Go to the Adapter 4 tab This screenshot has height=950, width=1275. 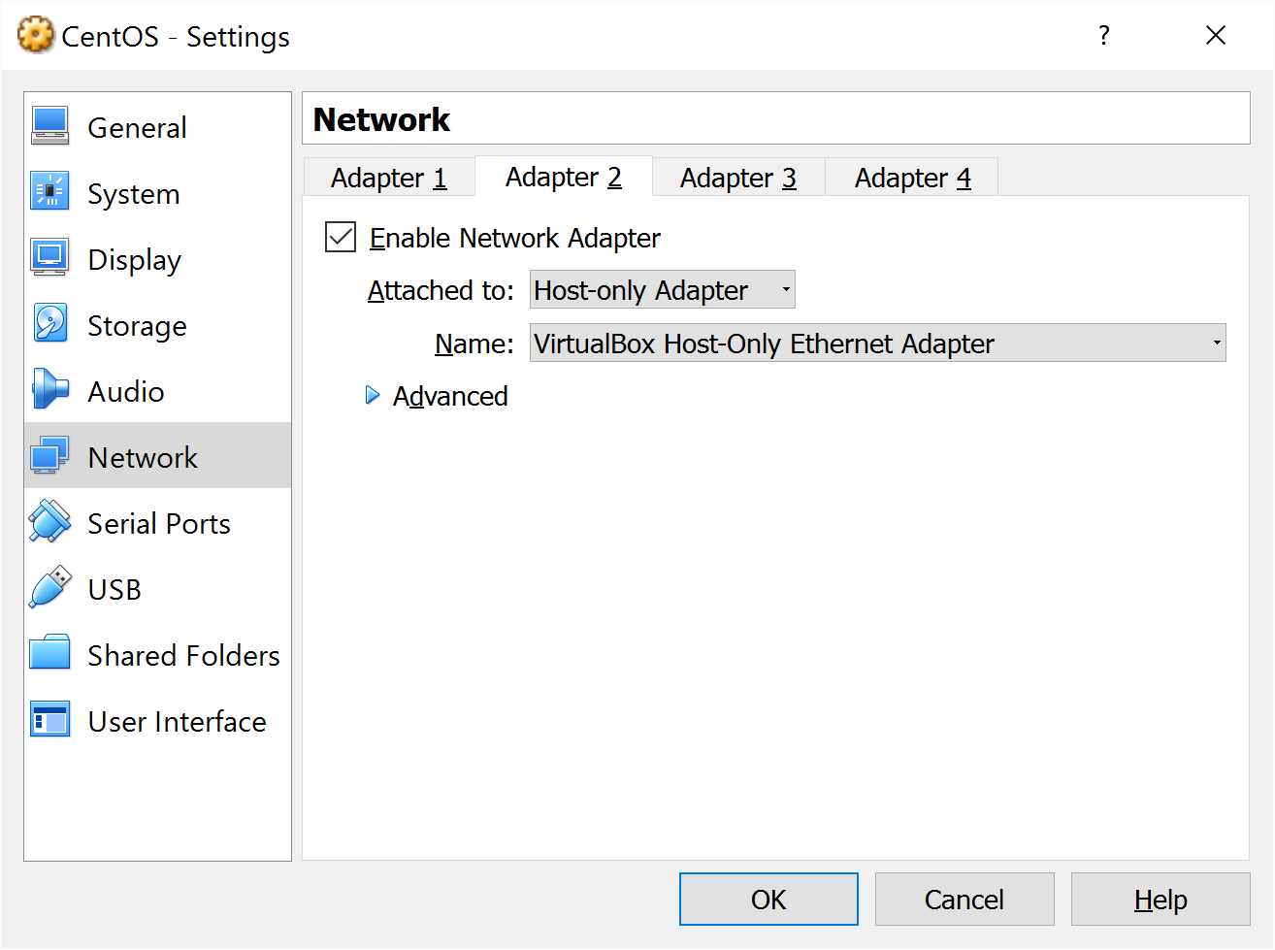912,179
